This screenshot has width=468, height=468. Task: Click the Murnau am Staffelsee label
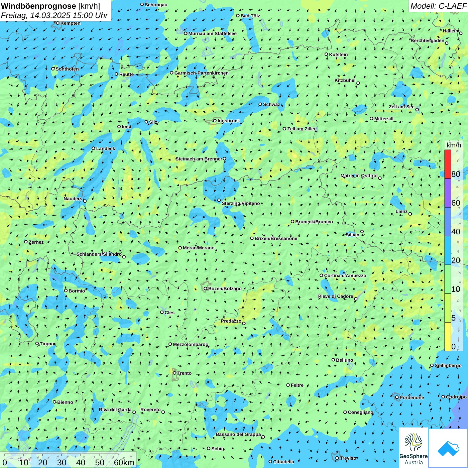212,33
